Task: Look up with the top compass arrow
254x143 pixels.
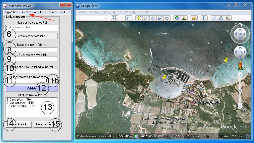Action: (240, 30)
